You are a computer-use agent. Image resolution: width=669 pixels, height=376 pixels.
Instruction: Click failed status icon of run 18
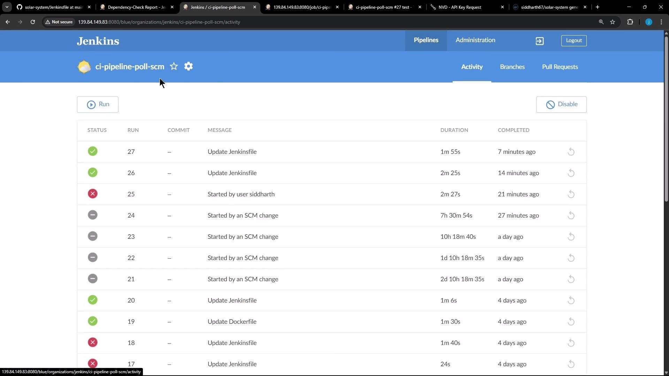click(93, 342)
